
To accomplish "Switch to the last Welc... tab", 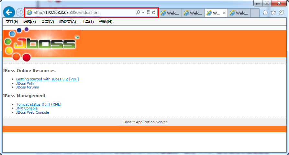I will (239, 13).
